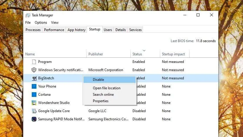Switch to the App history tab
Screen dimensions: 243x137
[76, 30]
